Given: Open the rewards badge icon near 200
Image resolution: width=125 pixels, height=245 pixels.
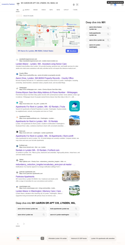Looking at the screenshot, I should tap(115, 5).
